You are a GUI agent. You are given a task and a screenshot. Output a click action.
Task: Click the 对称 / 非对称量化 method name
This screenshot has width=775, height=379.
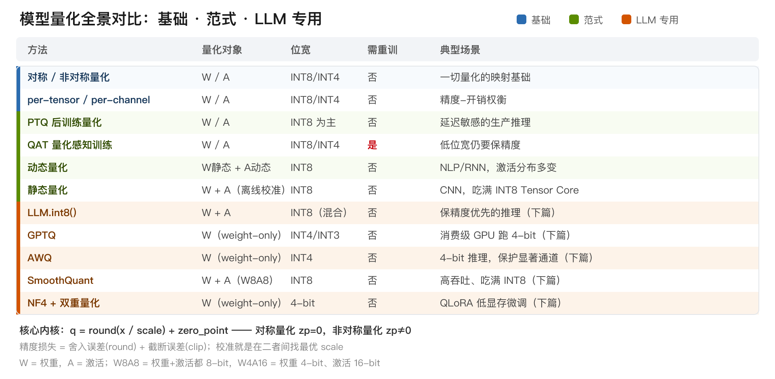(69, 77)
